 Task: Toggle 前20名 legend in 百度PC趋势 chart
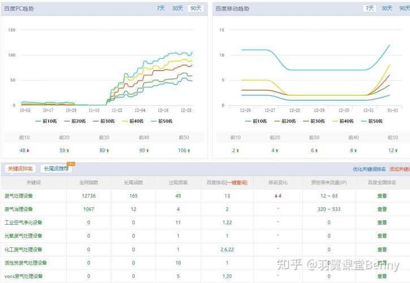tap(77, 121)
